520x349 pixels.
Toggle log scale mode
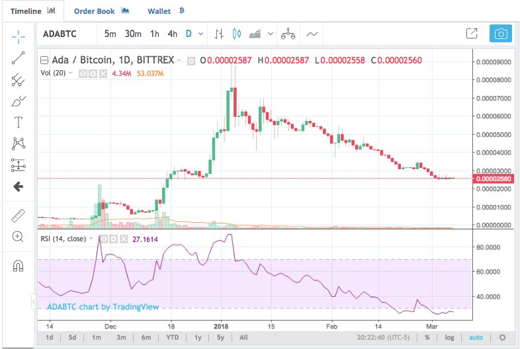coord(449,337)
